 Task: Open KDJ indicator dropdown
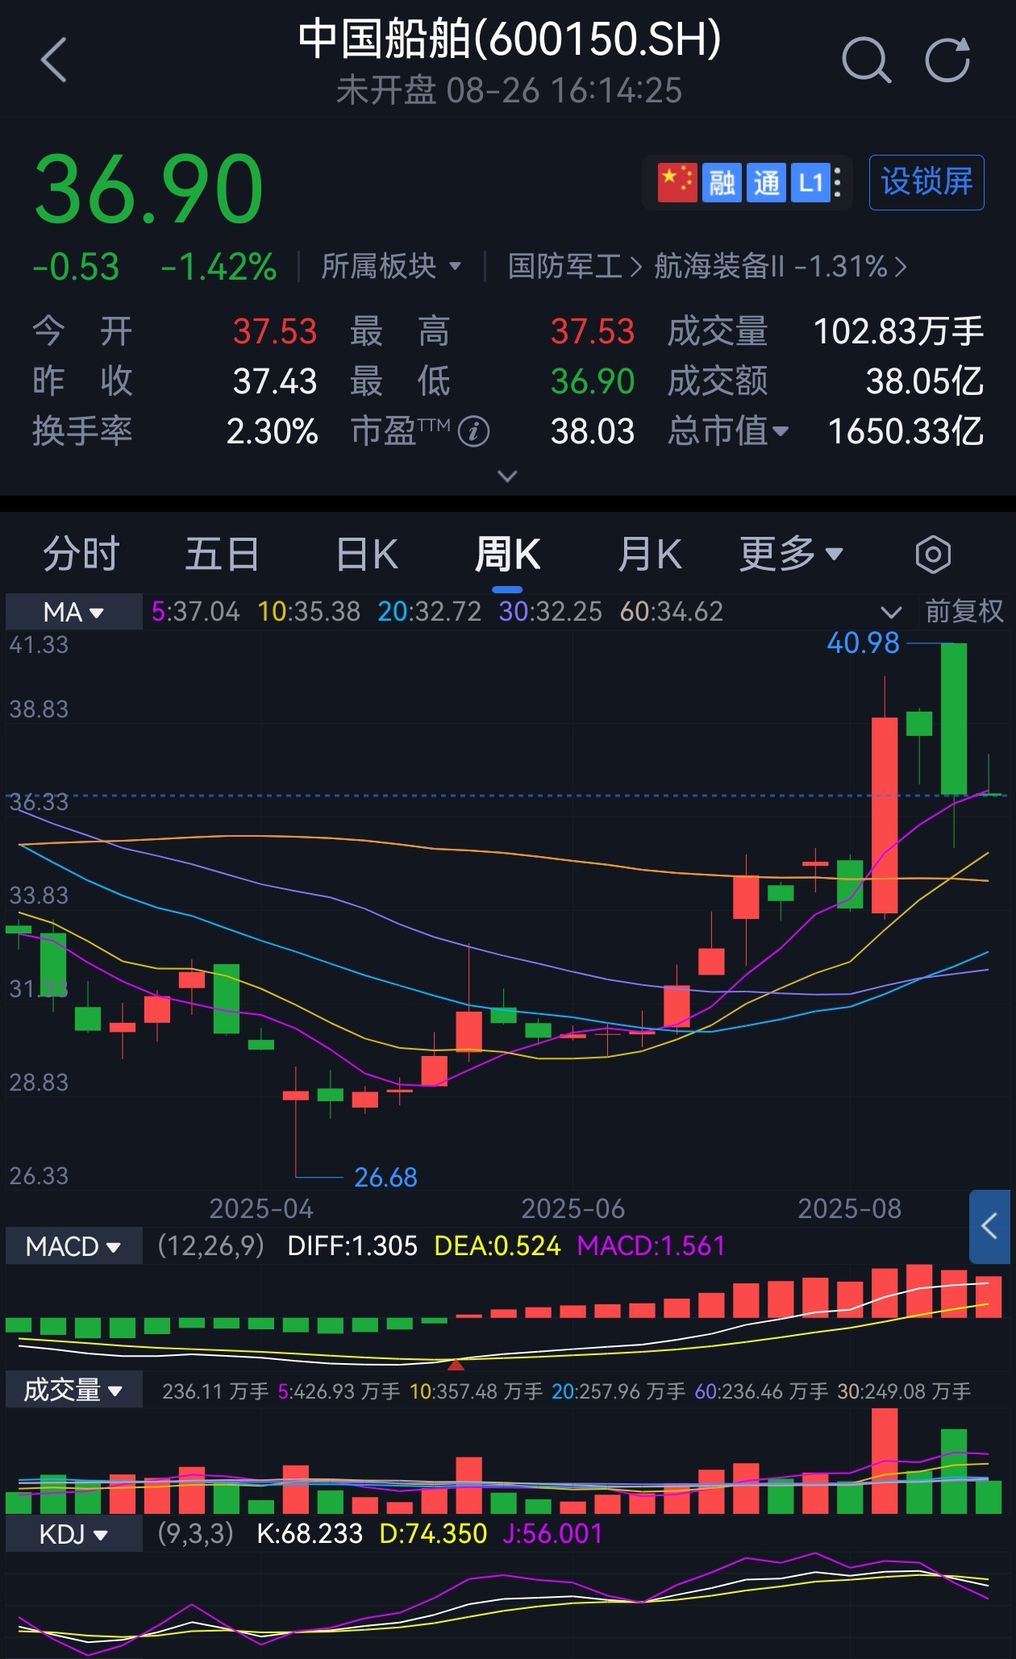(73, 1533)
